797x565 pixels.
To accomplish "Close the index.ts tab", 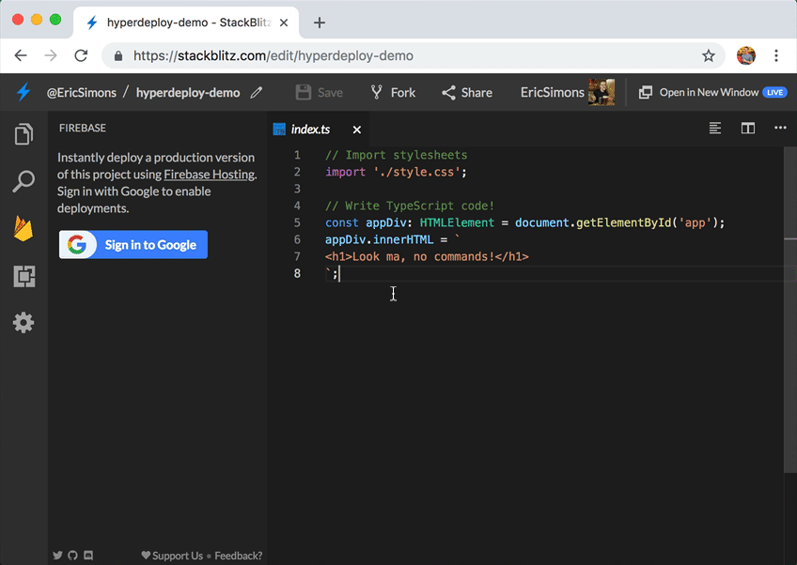I will click(x=357, y=130).
